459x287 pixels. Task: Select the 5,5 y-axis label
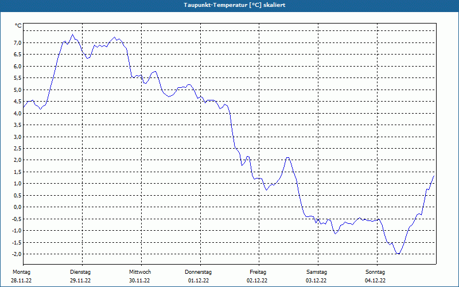tap(18, 78)
